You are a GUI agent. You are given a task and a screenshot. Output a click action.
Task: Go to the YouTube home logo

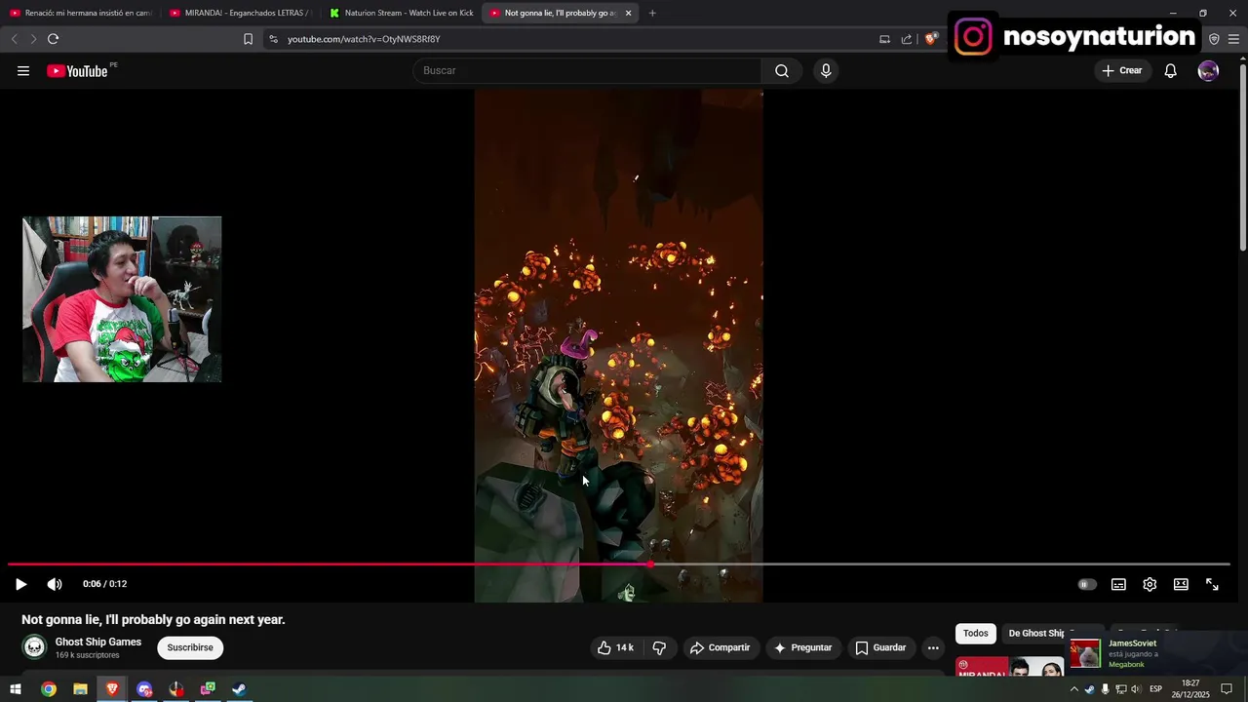[77, 71]
